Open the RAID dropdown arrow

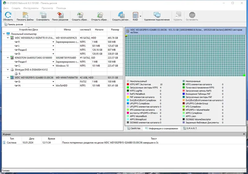(x=140, y=16)
